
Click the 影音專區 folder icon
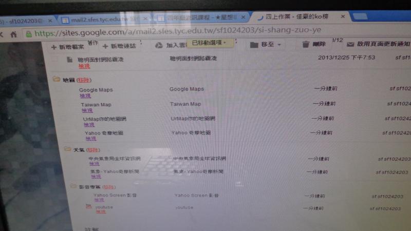click(73, 186)
